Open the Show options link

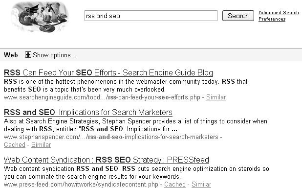[x=55, y=55]
